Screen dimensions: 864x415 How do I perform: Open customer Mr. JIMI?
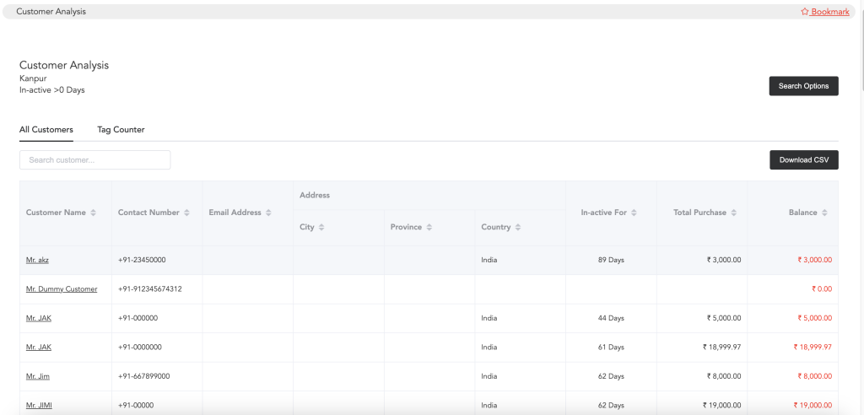(39, 407)
